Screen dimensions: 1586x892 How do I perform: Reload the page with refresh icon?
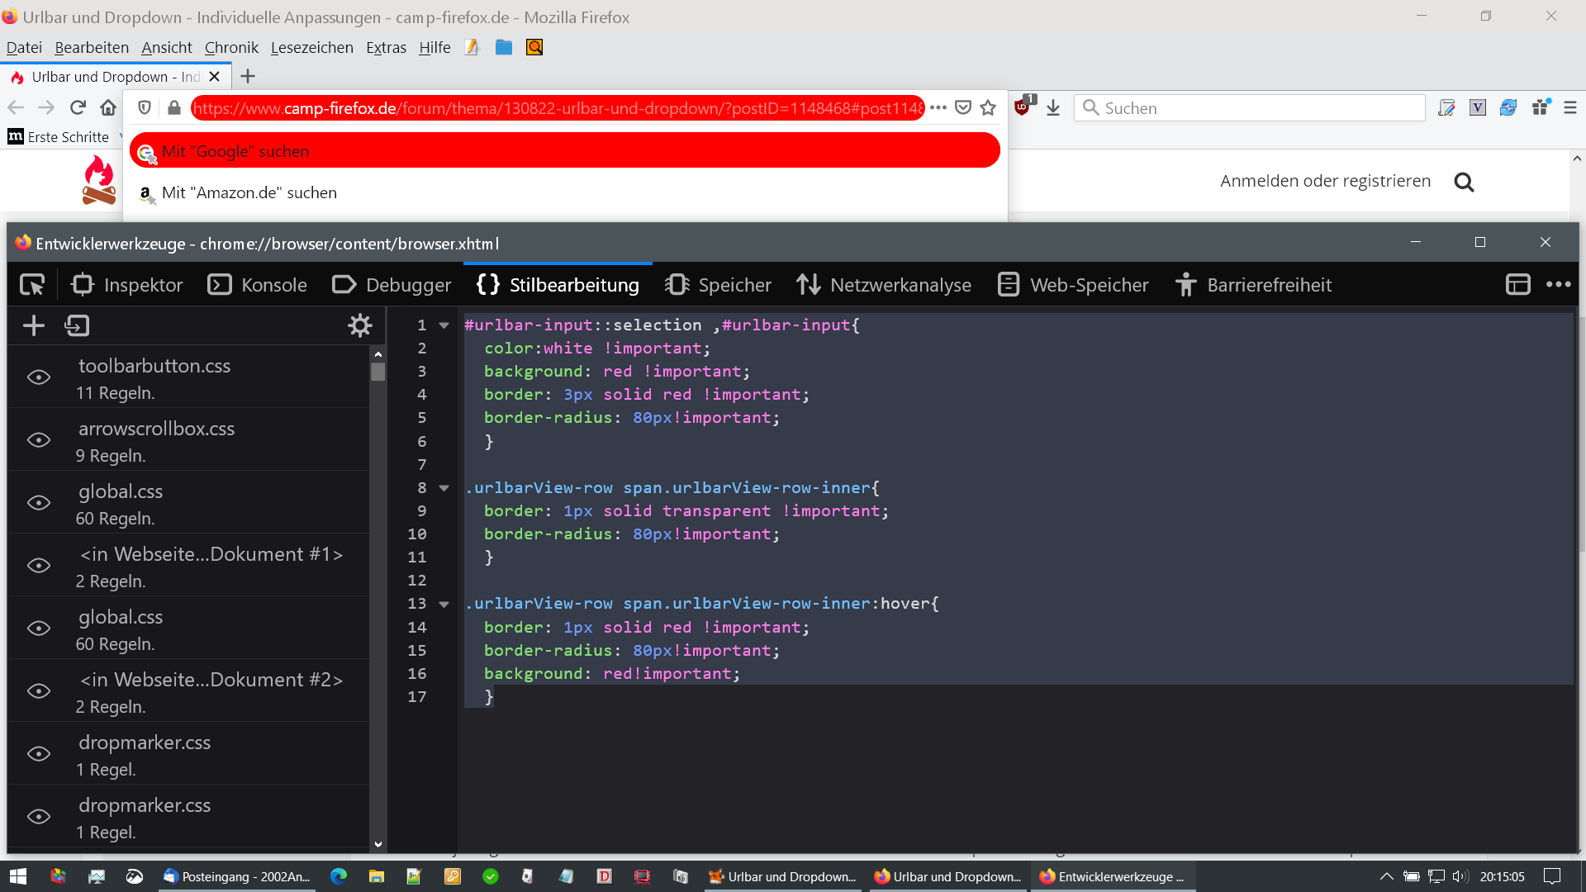coord(78,107)
